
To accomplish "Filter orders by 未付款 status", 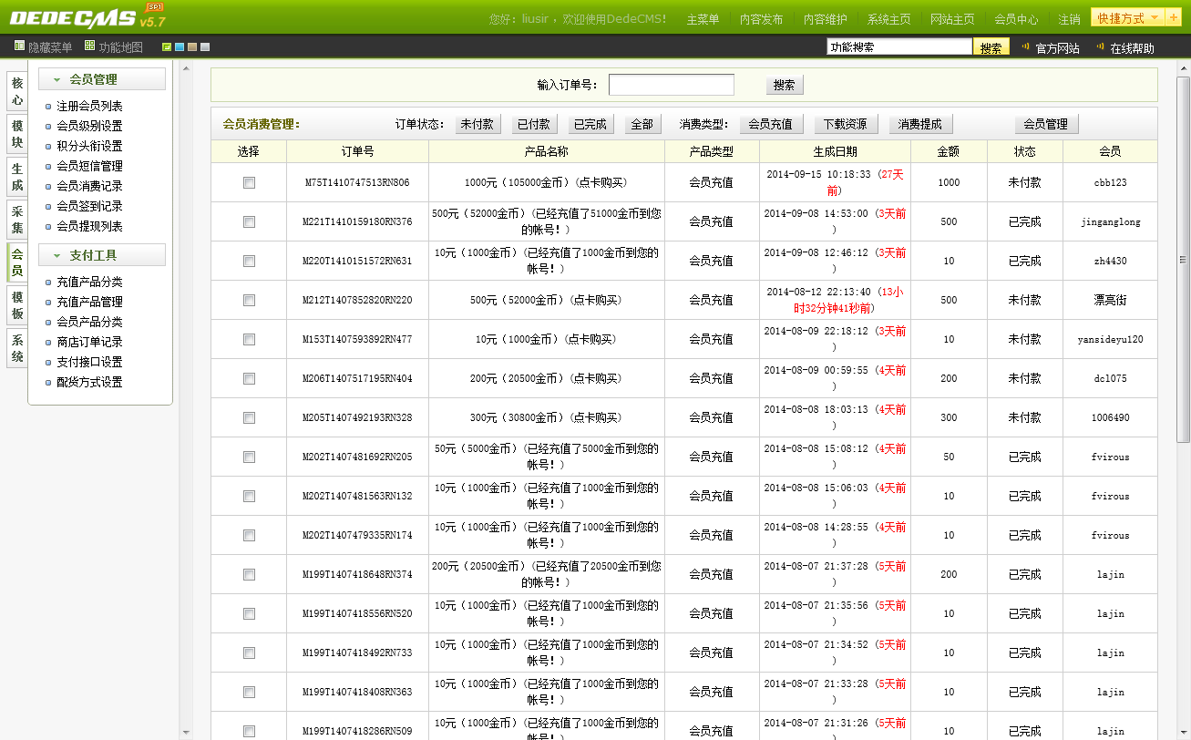I will click(477, 125).
